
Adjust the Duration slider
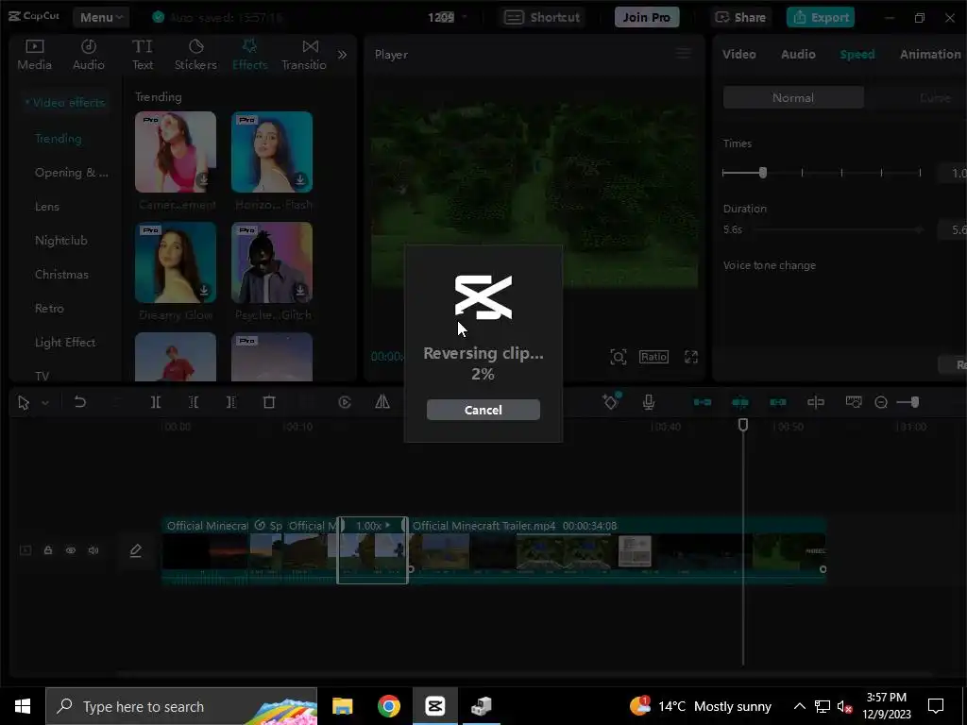tap(839, 229)
